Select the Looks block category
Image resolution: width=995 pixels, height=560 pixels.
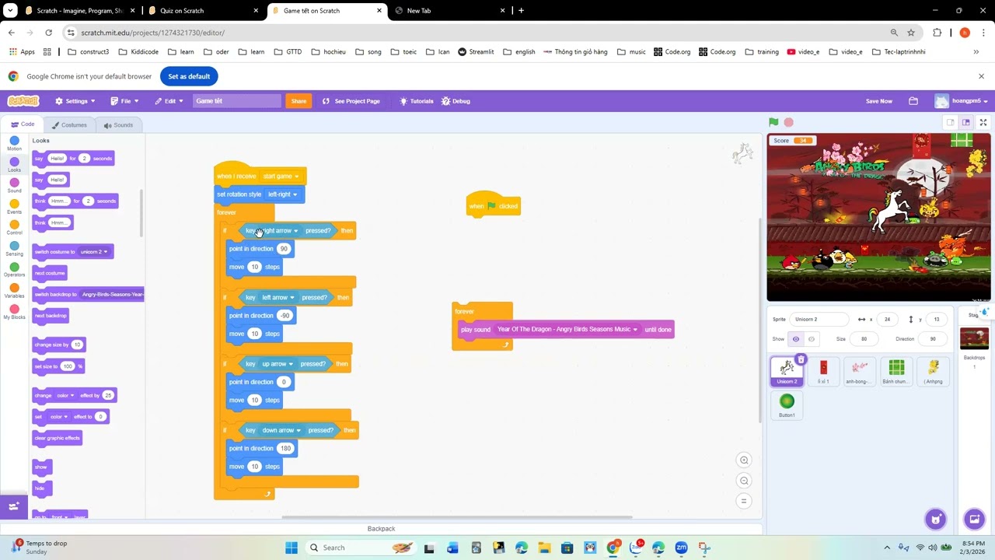point(14,165)
